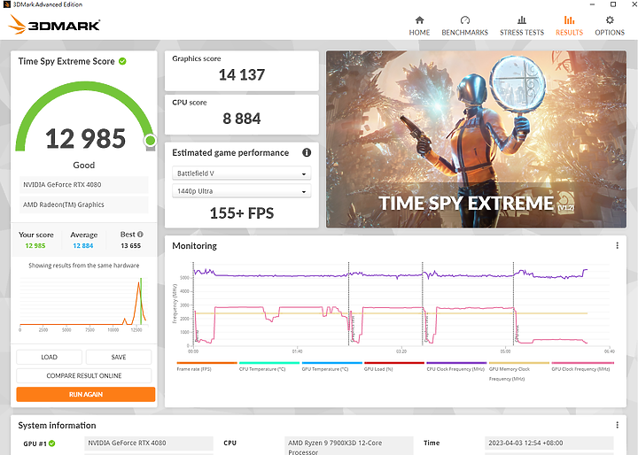Open the Stress Tests tab
Screen dimensions: 638x455
pyautogui.click(x=522, y=26)
